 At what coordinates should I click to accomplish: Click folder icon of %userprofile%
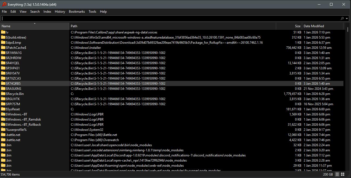click(3, 129)
